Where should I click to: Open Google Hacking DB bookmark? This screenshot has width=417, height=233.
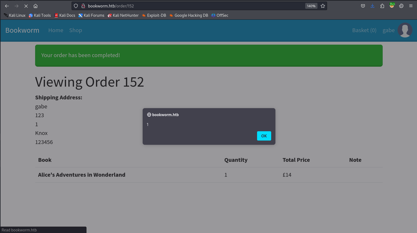pyautogui.click(x=189, y=15)
